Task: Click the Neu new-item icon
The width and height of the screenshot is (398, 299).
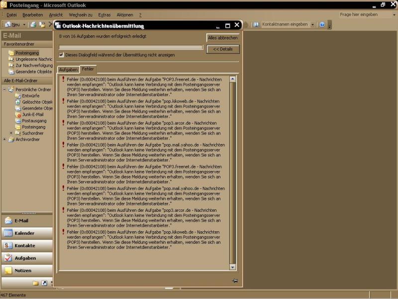Action: click(x=8, y=24)
